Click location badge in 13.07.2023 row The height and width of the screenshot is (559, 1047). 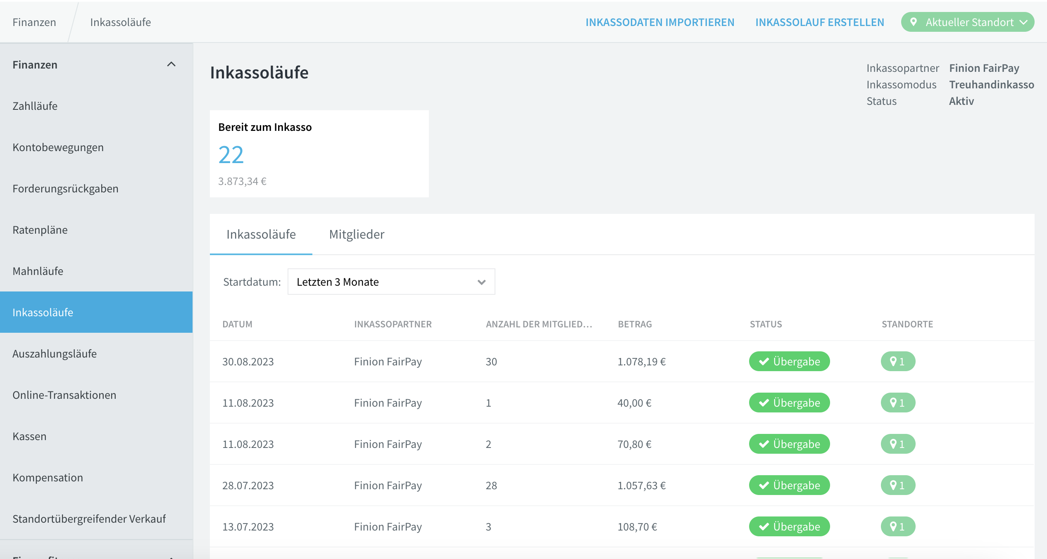pyautogui.click(x=898, y=526)
